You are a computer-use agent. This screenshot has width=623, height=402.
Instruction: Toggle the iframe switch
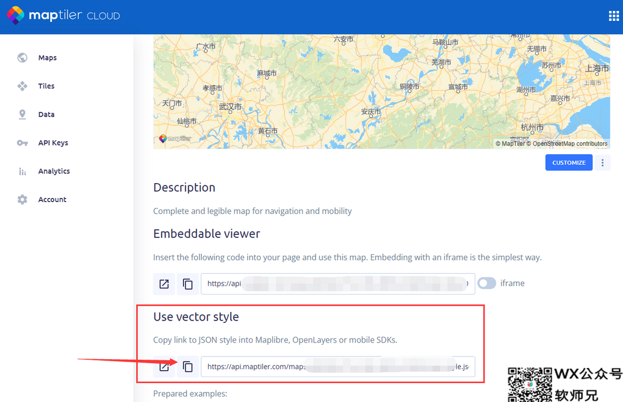tap(487, 284)
